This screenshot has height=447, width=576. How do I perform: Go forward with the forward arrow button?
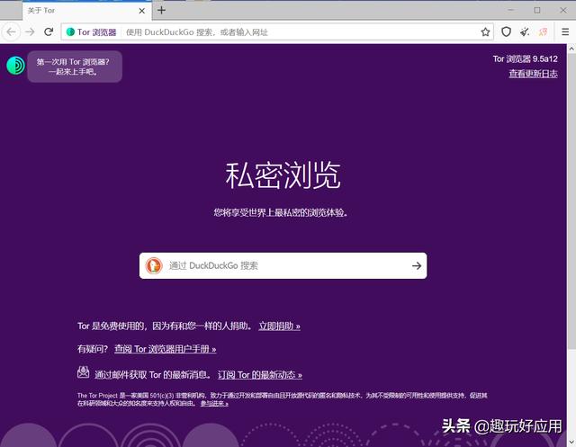pyautogui.click(x=30, y=32)
